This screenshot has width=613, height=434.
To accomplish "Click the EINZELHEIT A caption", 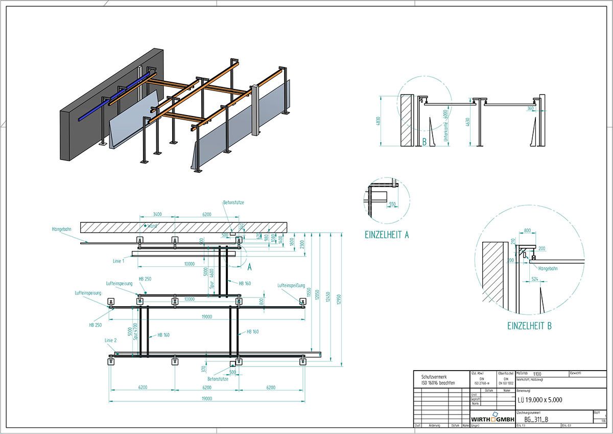I will click(386, 235).
